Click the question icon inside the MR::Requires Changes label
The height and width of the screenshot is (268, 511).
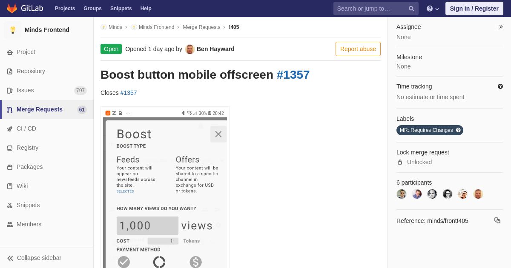458,130
